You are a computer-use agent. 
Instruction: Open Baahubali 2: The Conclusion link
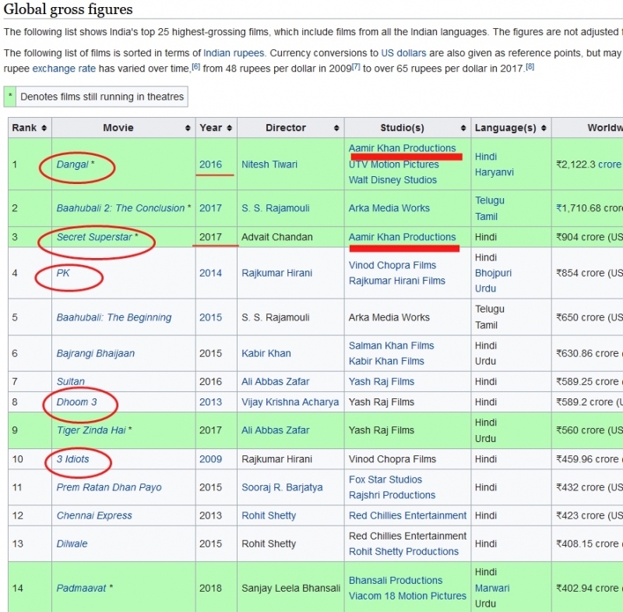click(121, 208)
